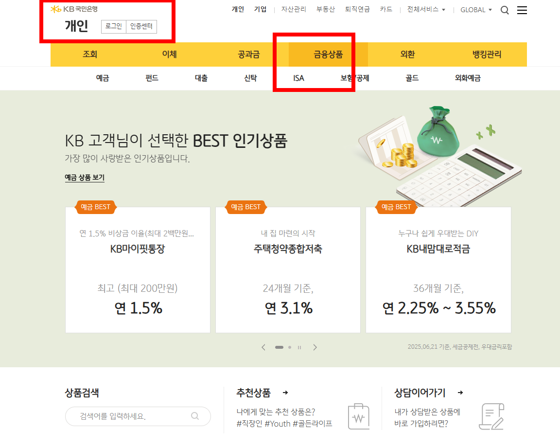
Task: Open 카드 top link
Action: pyautogui.click(x=386, y=9)
